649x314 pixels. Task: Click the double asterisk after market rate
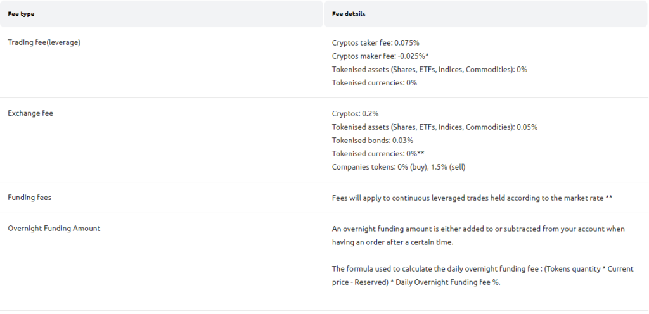click(x=609, y=198)
